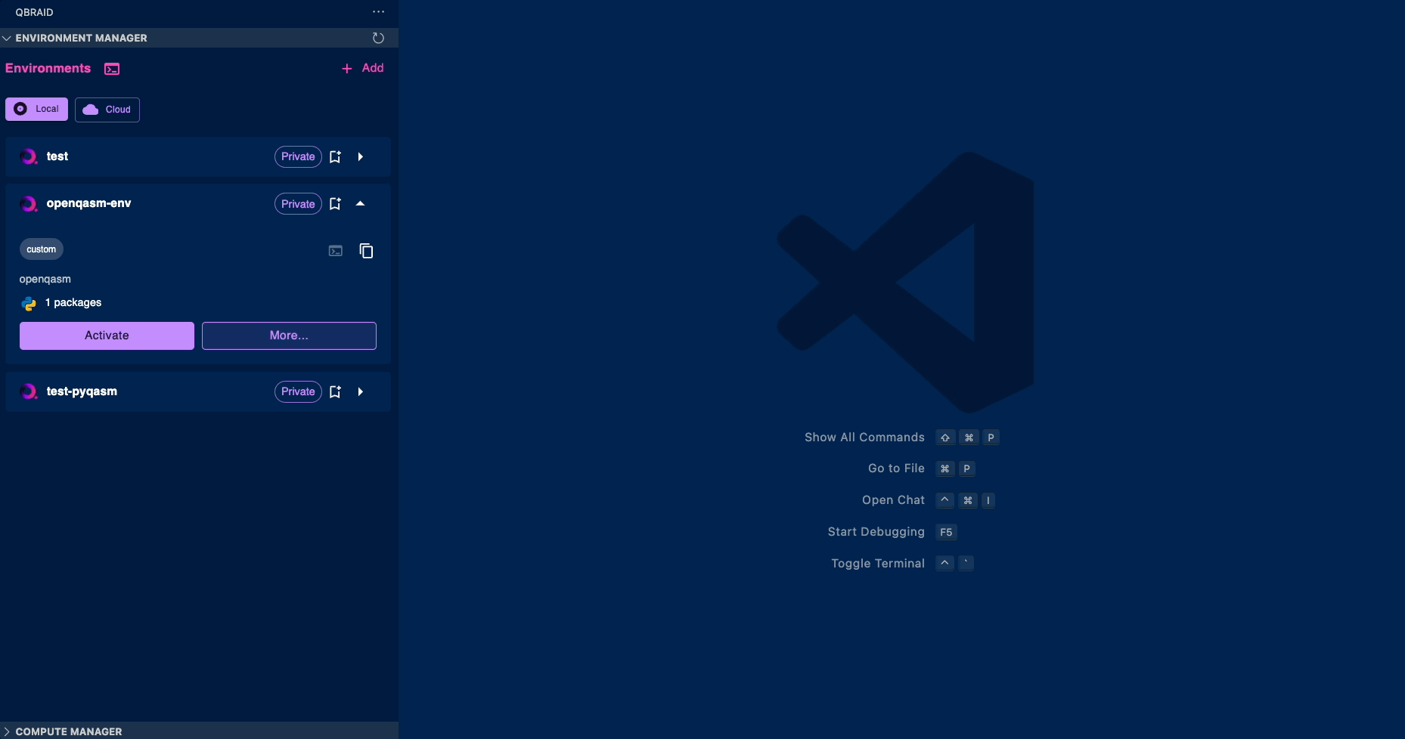This screenshot has width=1405, height=739.
Task: Click the Environments heading text
Action: pyautogui.click(x=48, y=68)
